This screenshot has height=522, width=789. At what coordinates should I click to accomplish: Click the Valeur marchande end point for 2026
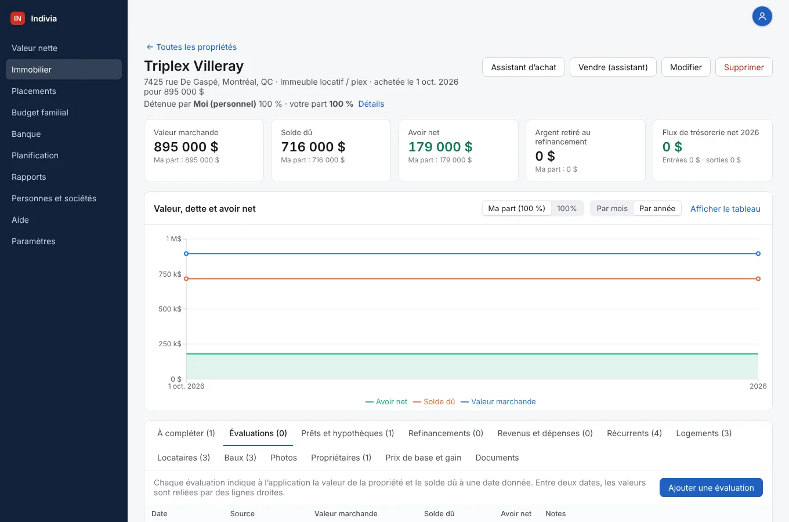pyautogui.click(x=758, y=253)
